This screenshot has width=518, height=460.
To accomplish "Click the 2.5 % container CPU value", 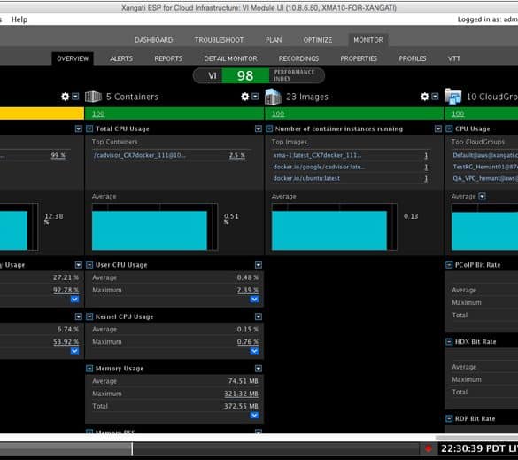I will pos(237,155).
